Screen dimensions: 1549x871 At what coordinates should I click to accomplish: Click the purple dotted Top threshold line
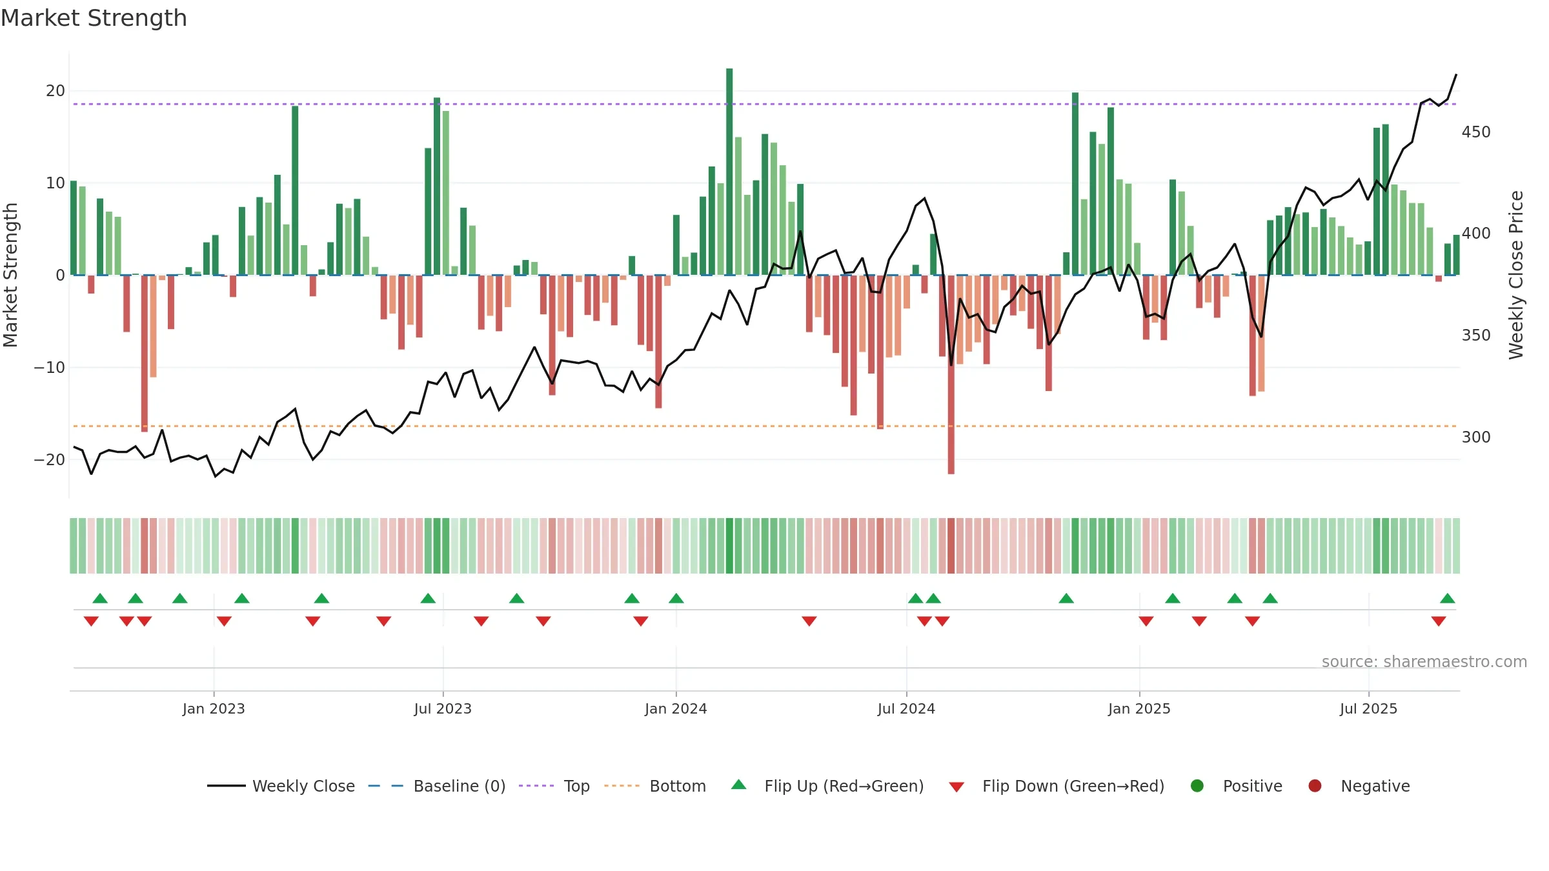coord(765,104)
